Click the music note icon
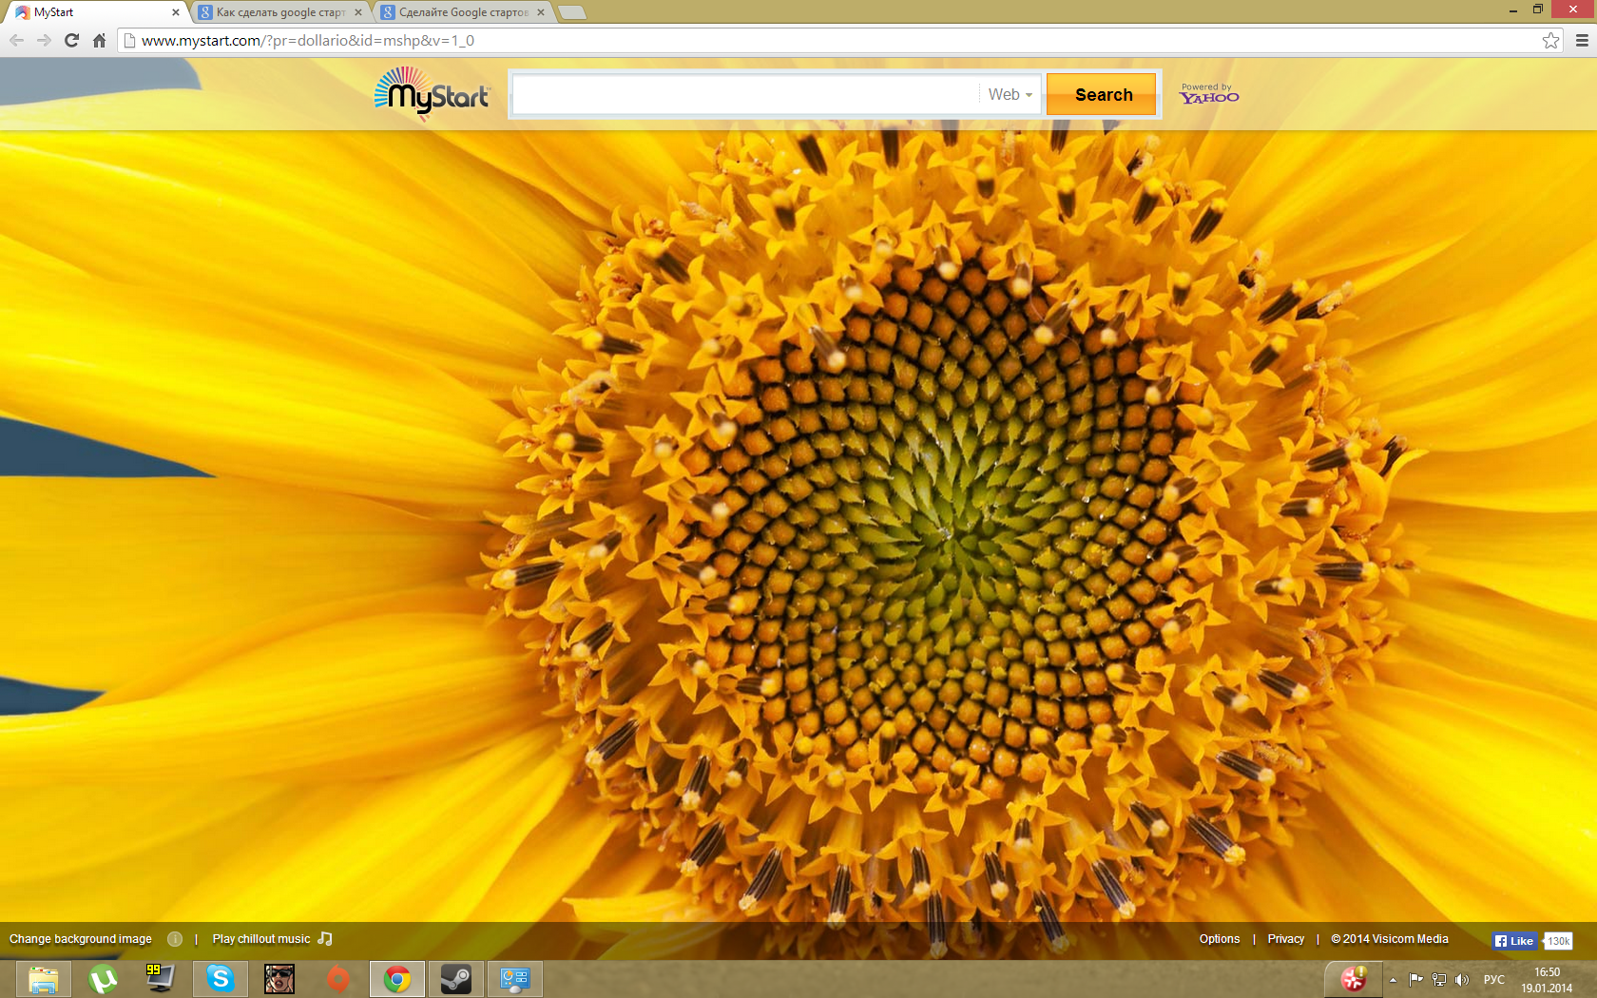This screenshot has width=1597, height=998. tap(325, 938)
